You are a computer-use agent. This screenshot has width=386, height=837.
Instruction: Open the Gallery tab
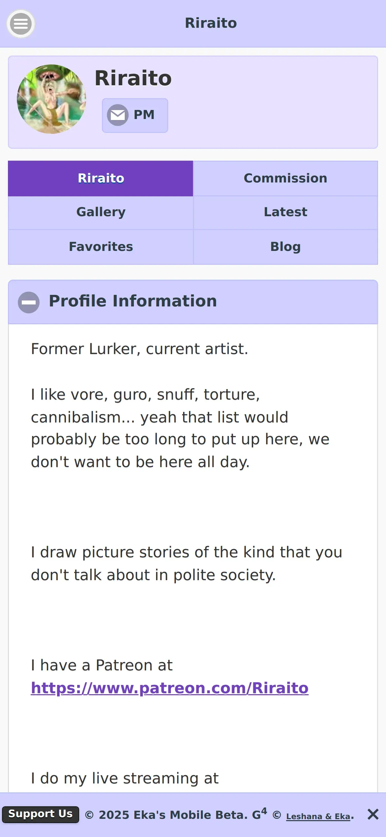(x=101, y=212)
